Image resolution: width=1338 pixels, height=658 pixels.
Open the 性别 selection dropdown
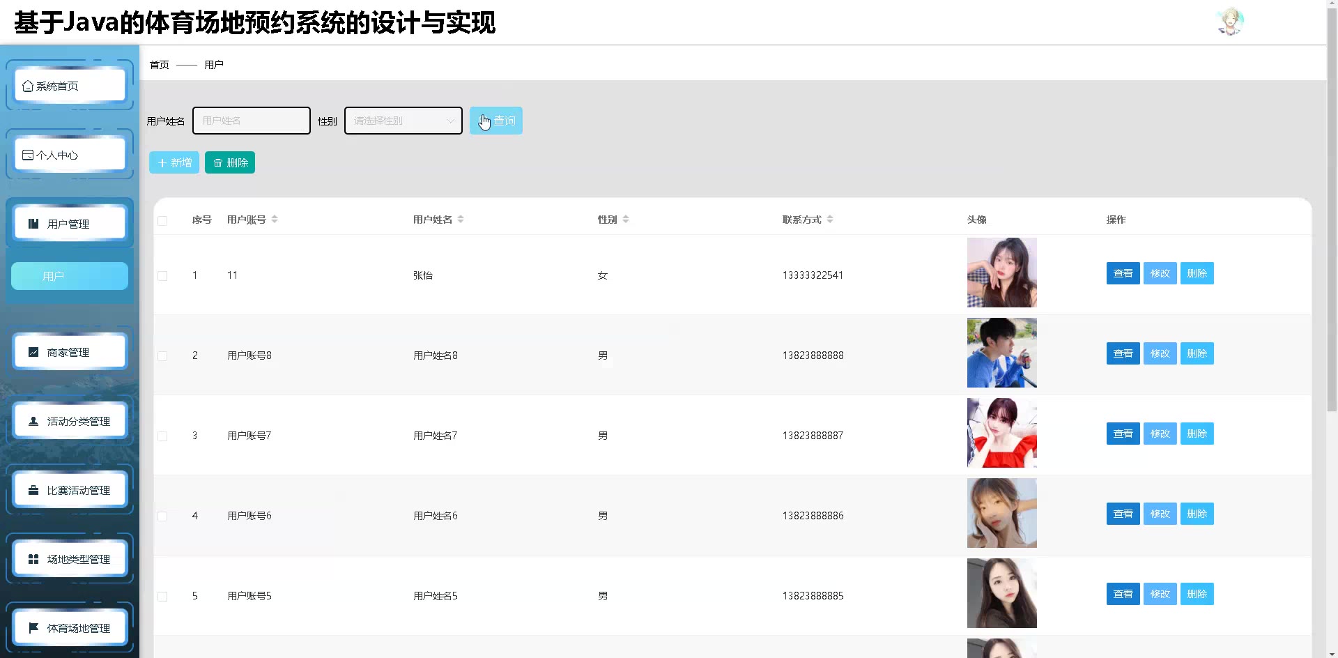click(403, 121)
